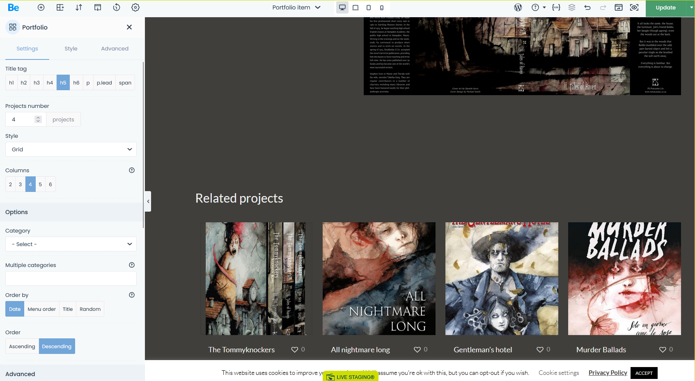Image resolution: width=695 pixels, height=381 pixels.
Task: Select 6 columns option
Action: [50, 185]
